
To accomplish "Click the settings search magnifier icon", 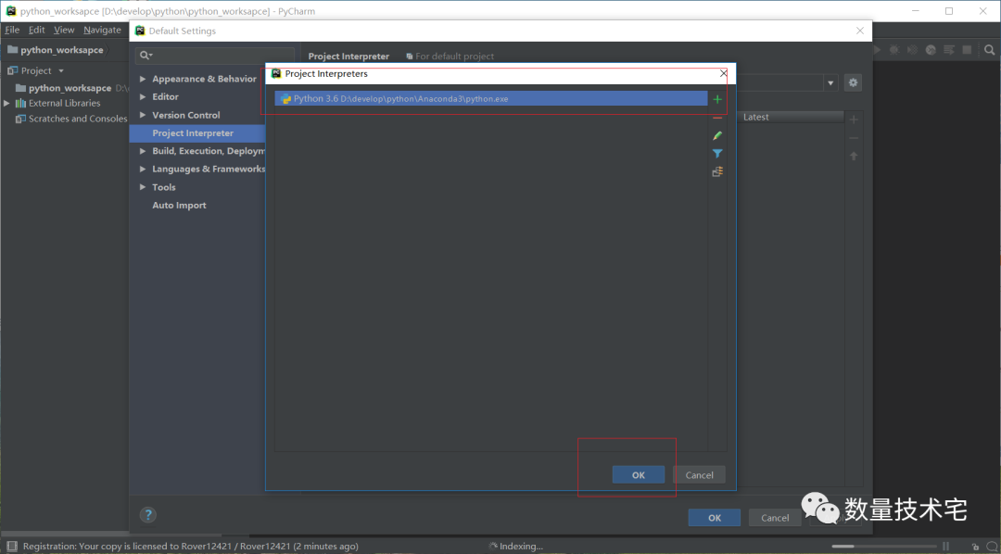I will tap(146, 56).
